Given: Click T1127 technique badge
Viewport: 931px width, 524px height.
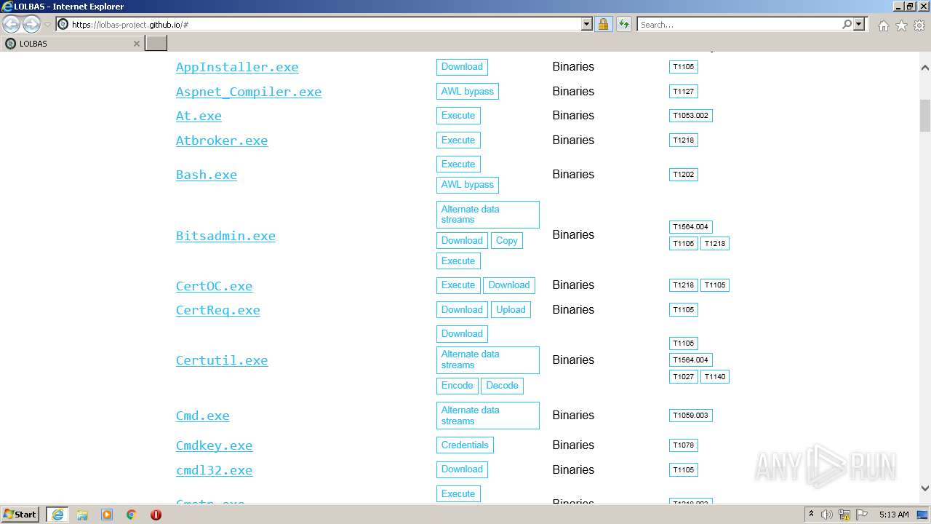Looking at the screenshot, I should point(684,92).
